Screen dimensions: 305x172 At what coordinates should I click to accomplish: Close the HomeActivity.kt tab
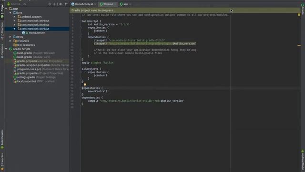(x=95, y=4)
